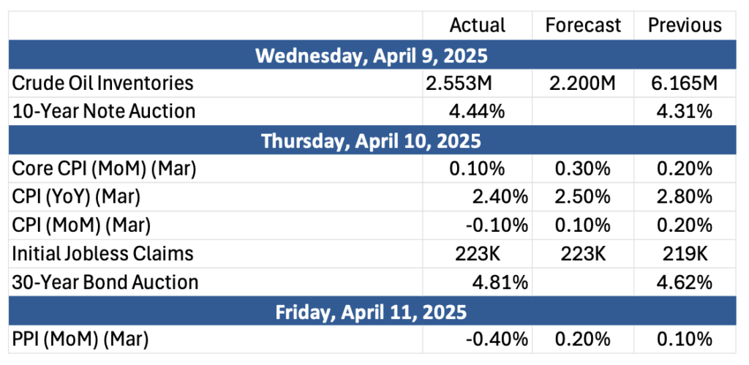Screen dimensions: 749x365
Task: Click the Thursday, April 10, 2025 header row
Action: tap(372, 141)
